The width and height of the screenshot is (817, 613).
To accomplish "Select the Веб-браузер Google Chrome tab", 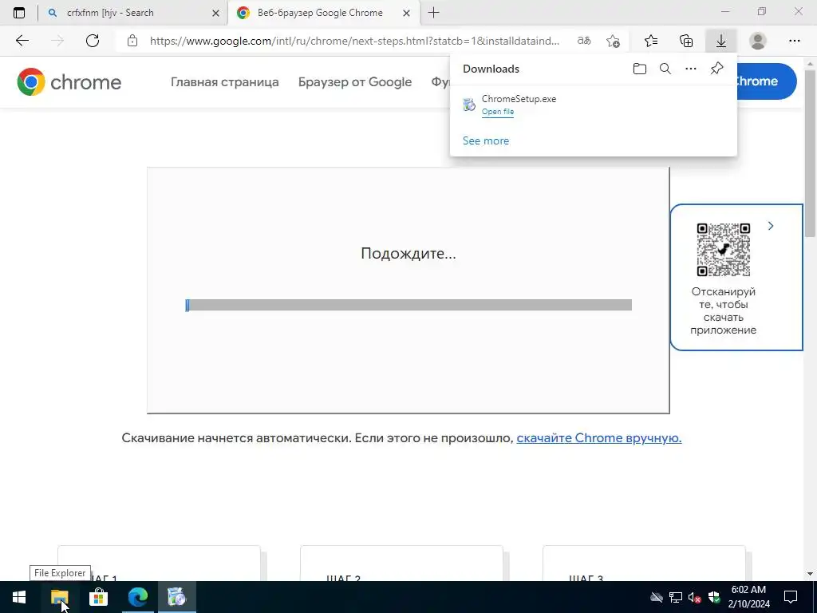I will click(324, 13).
